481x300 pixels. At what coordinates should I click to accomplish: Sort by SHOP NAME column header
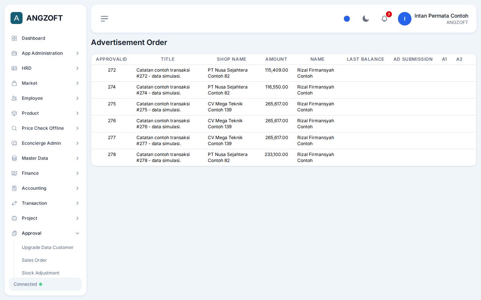pos(231,59)
